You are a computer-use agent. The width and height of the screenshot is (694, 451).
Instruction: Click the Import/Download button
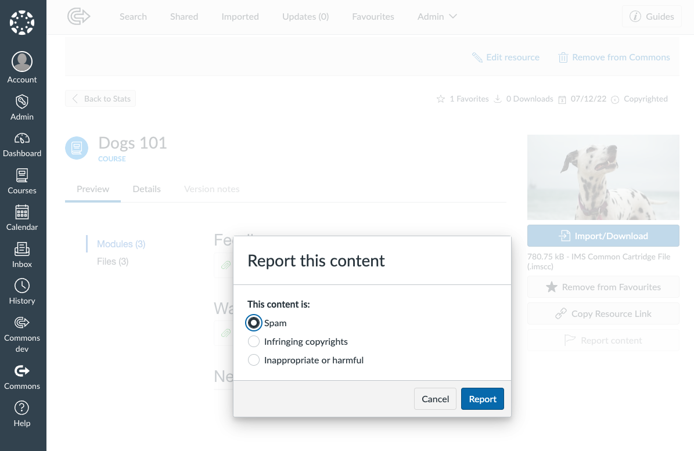coord(603,236)
